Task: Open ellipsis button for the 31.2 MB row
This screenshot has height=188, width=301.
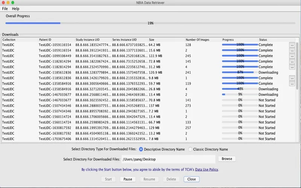Action: 292,67
